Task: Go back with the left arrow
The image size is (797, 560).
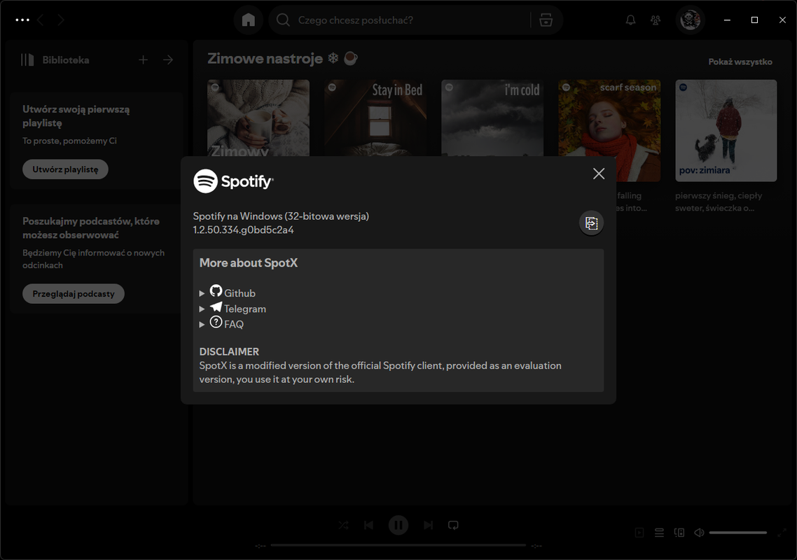Action: click(x=41, y=20)
